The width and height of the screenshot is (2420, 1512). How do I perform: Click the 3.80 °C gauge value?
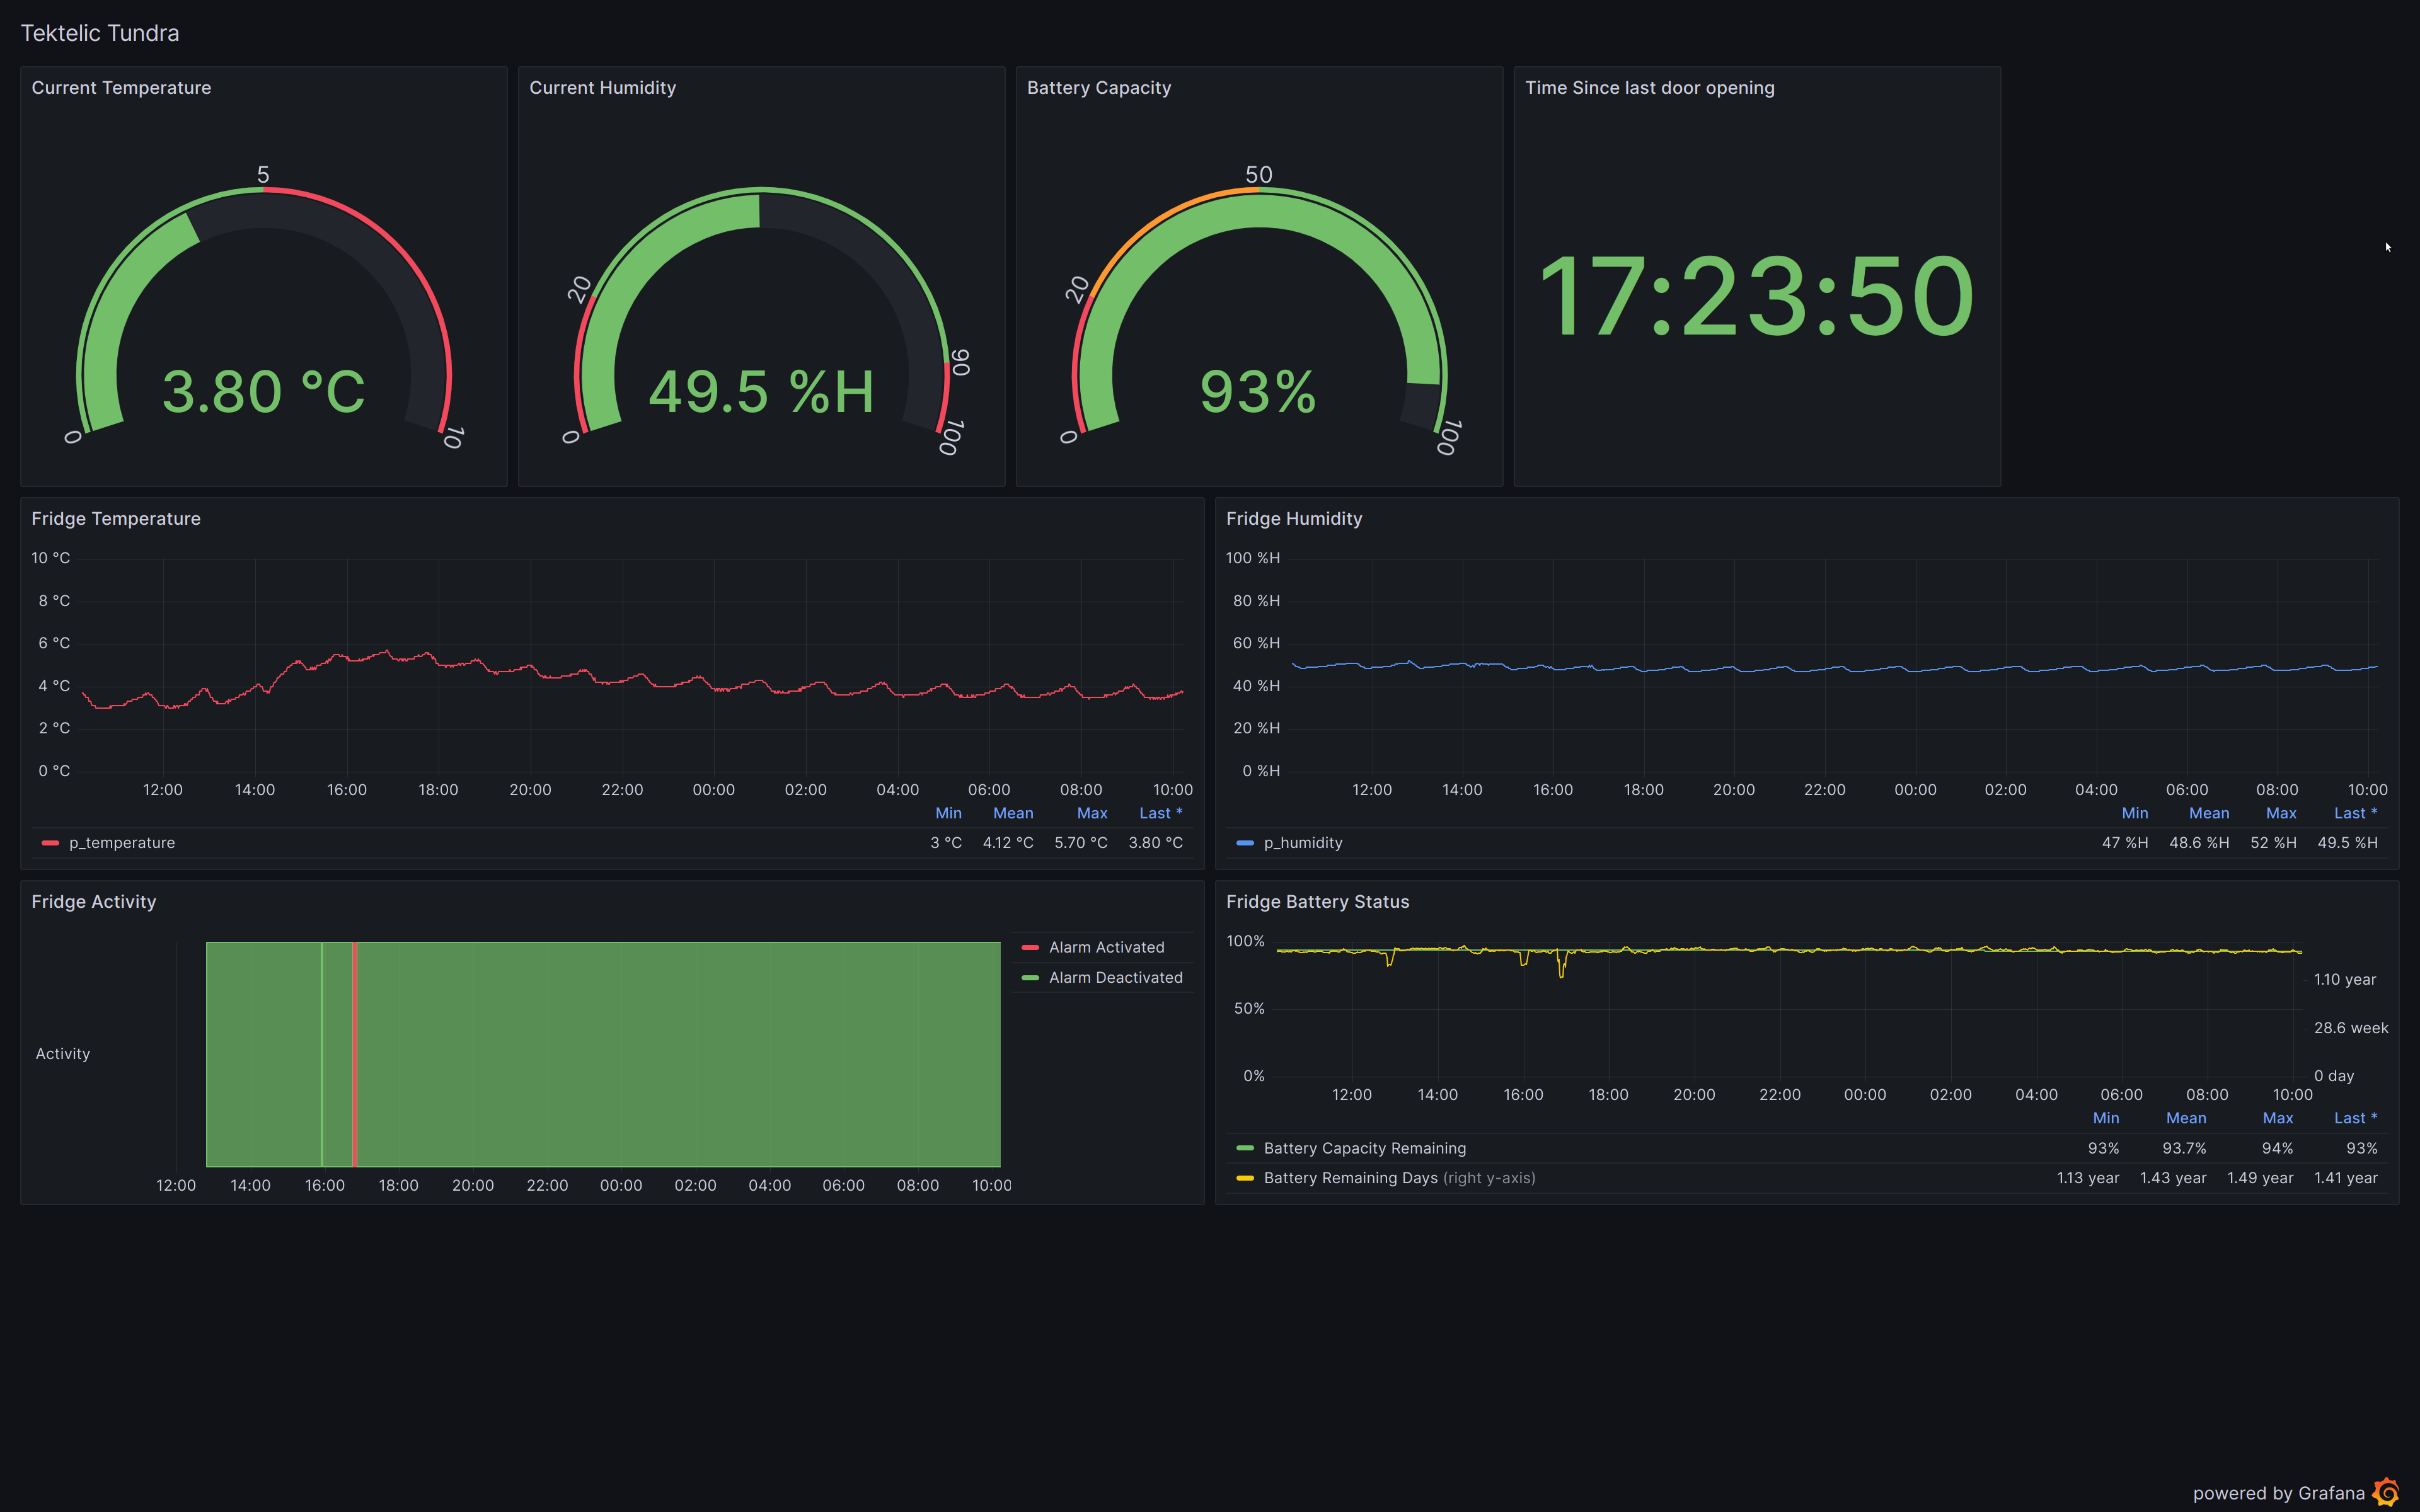click(x=264, y=392)
